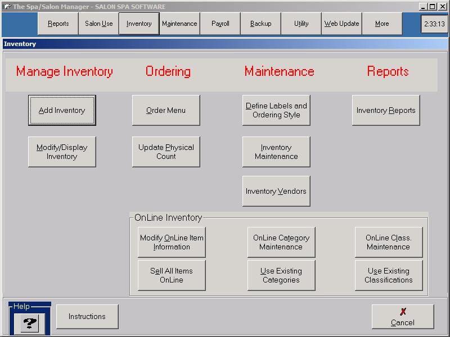Open the More toolbar menu

(x=382, y=24)
